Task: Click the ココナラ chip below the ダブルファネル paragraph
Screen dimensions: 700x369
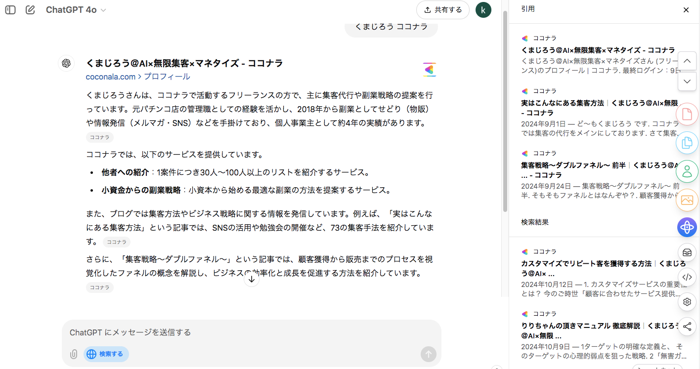Action: (100, 287)
